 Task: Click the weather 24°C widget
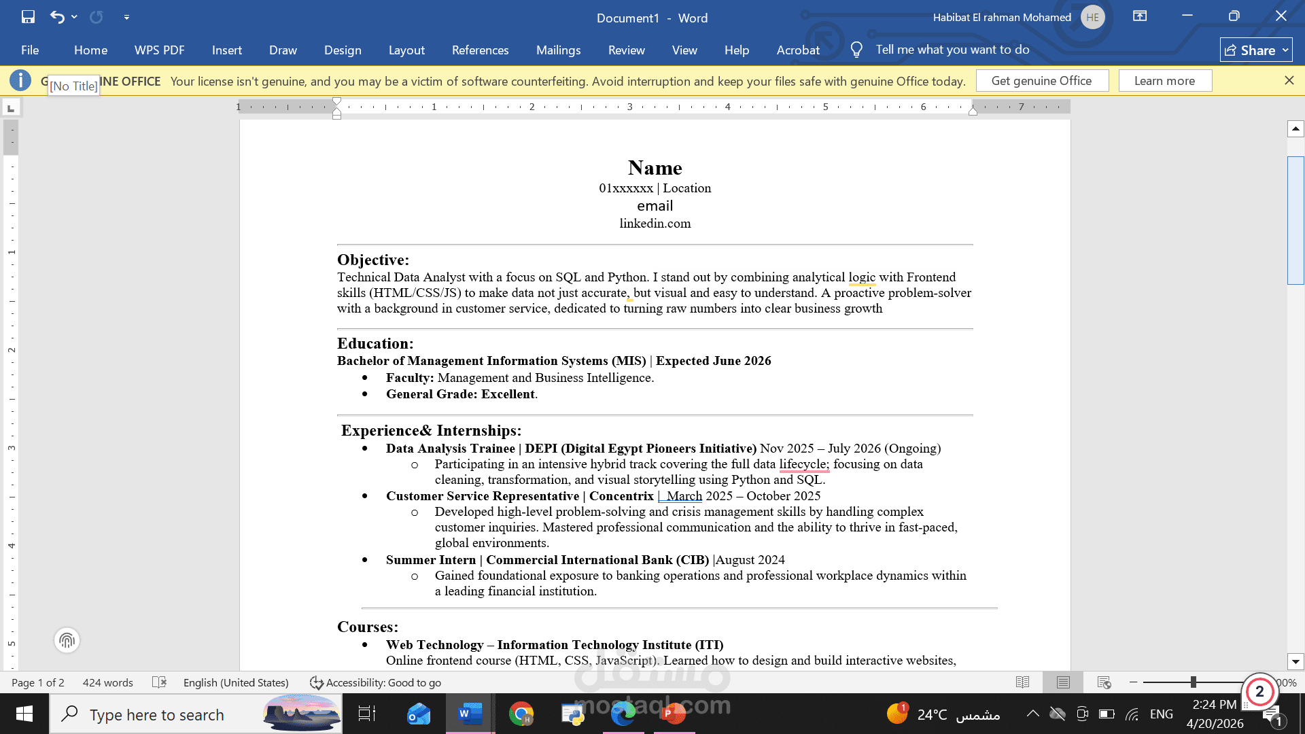943,714
